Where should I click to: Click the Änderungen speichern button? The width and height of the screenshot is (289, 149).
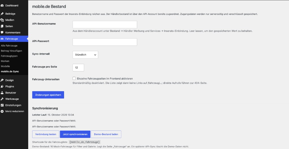48,95
